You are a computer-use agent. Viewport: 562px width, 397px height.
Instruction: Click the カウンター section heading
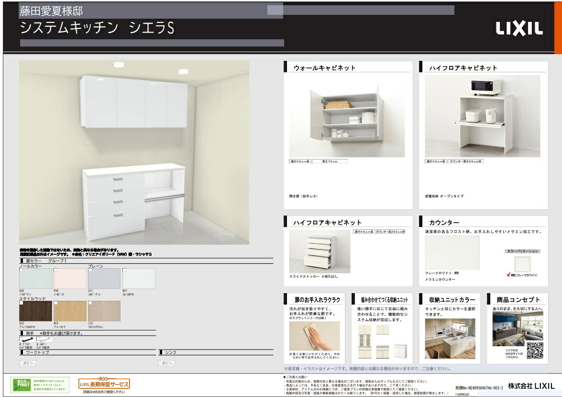pyautogui.click(x=444, y=223)
